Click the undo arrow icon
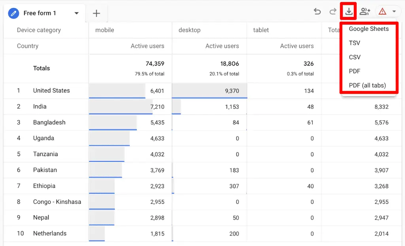405x246 pixels. coord(317,11)
